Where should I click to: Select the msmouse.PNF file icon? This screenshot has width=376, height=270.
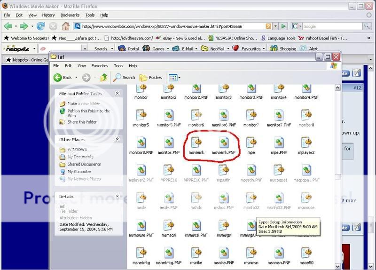(141, 226)
